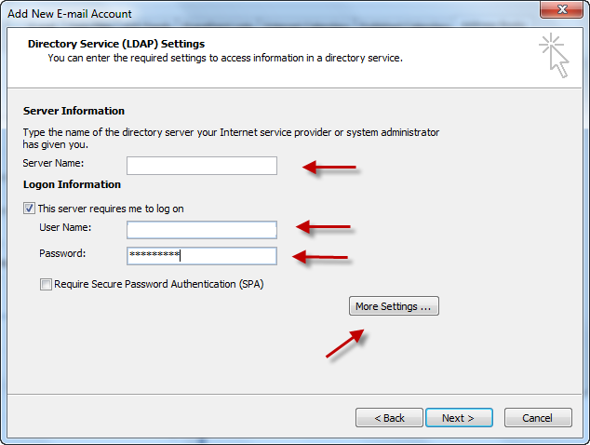This screenshot has height=445, width=590.
Task: Click the red arrow pointing at More Settings
Action: pyautogui.click(x=344, y=344)
